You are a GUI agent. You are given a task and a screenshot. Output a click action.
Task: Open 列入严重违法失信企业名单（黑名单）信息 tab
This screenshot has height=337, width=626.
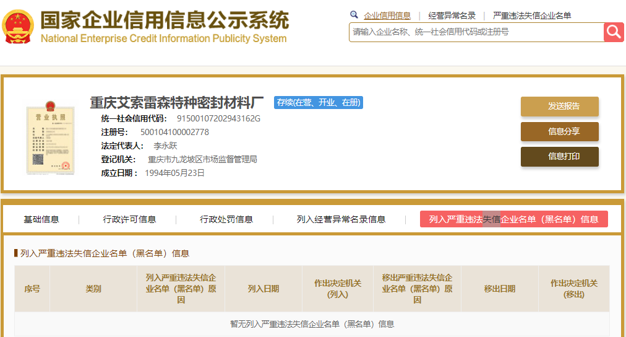coord(514,219)
